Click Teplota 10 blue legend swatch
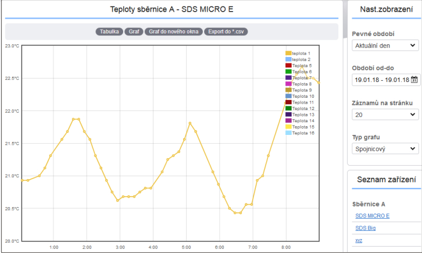 [288, 96]
